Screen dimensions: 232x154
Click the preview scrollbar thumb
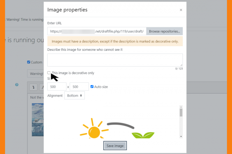point(181,112)
